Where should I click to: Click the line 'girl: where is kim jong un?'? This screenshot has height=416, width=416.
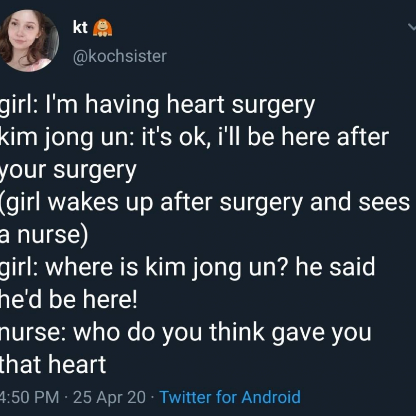click(187, 267)
